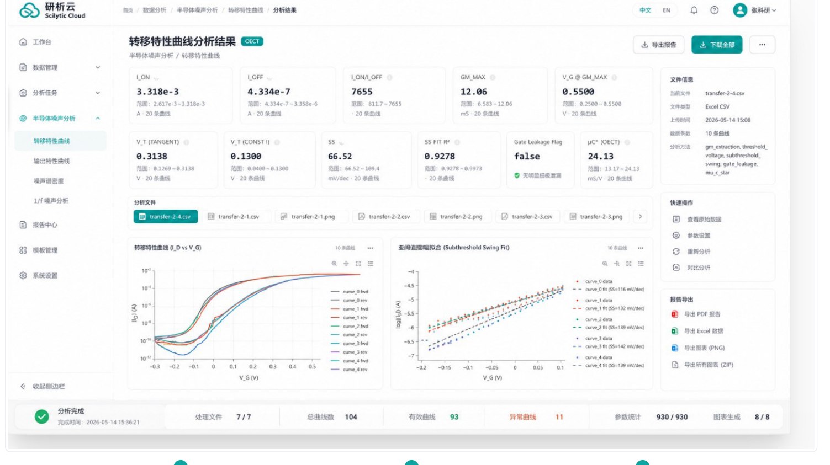Switch the language to EN
Viewport: 830px width, 465px height.
click(667, 10)
